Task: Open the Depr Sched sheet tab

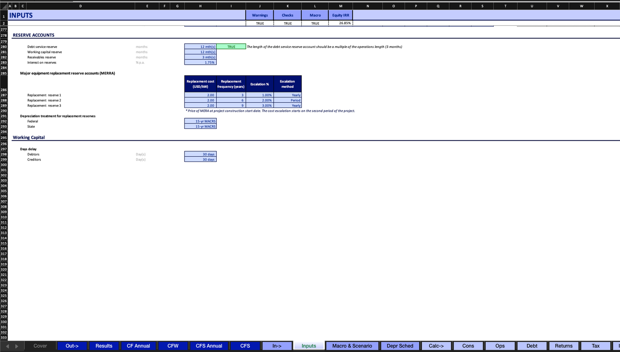Action: [x=400, y=346]
